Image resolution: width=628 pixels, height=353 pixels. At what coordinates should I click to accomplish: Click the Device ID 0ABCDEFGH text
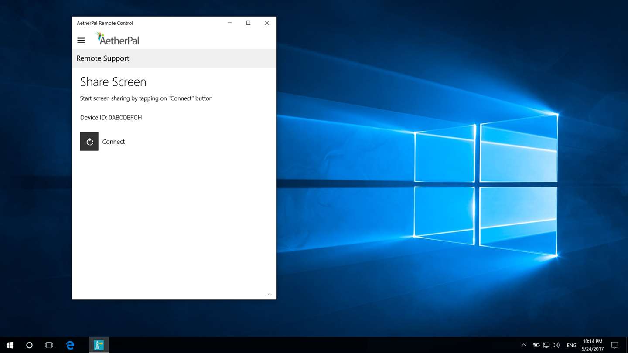pos(111,118)
